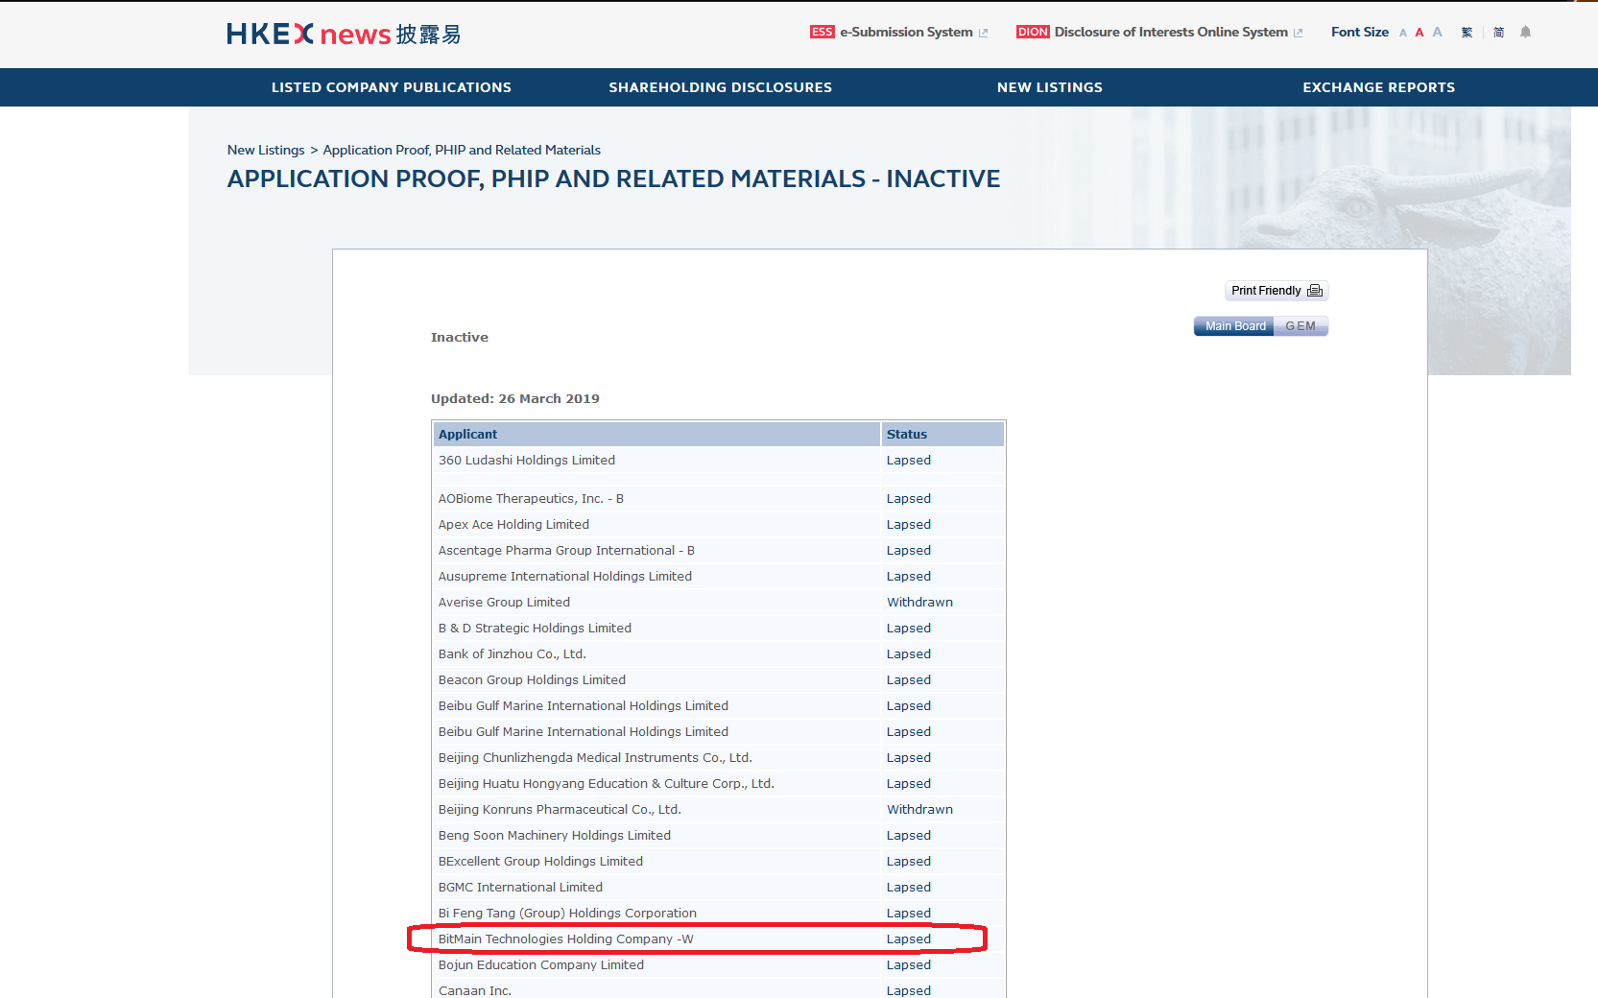Open the ESS e-Submission System link
Image resolution: width=1598 pixels, height=998 pixels.
tap(898, 32)
